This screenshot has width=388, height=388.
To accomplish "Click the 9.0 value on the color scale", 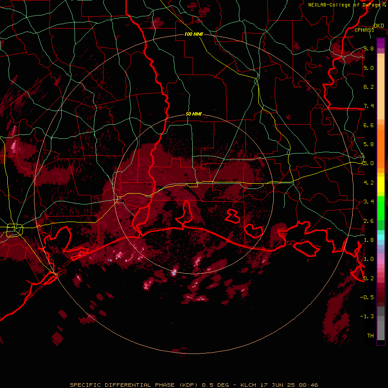I will click(x=369, y=68).
